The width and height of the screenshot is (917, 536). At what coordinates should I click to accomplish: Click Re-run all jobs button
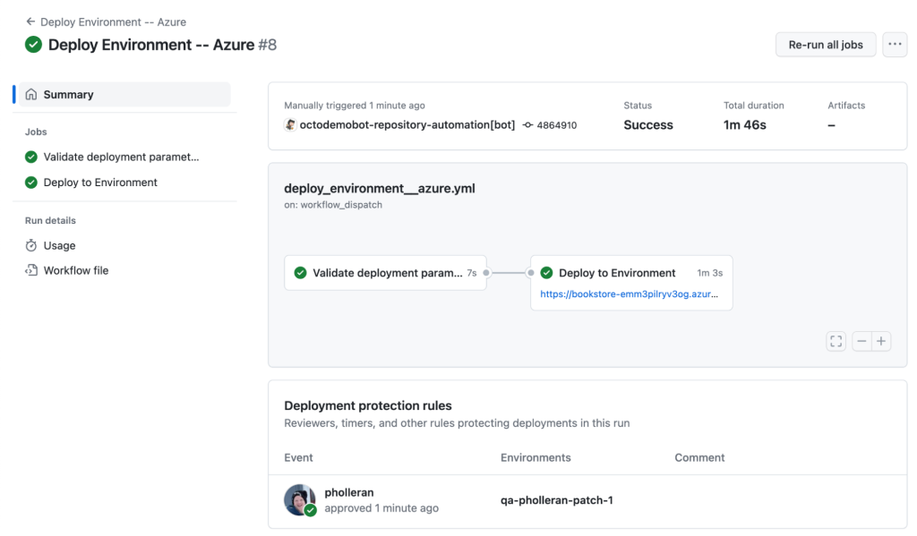[825, 45]
